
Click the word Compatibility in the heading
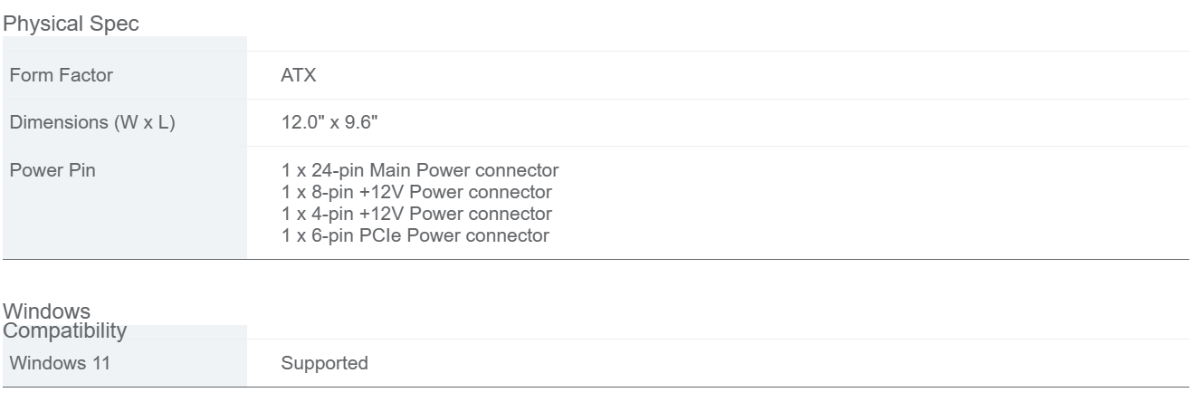[65, 330]
